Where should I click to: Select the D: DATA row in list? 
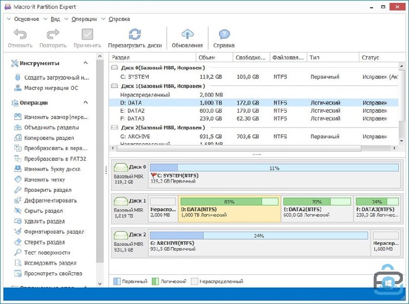tap(254, 103)
